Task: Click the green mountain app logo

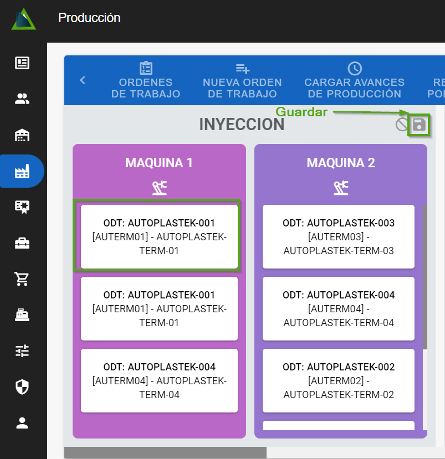Action: tap(23, 19)
